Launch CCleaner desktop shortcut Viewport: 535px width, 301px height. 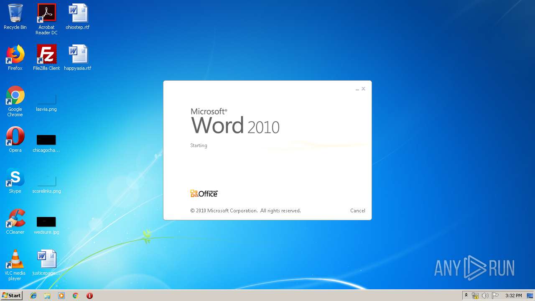point(15,222)
